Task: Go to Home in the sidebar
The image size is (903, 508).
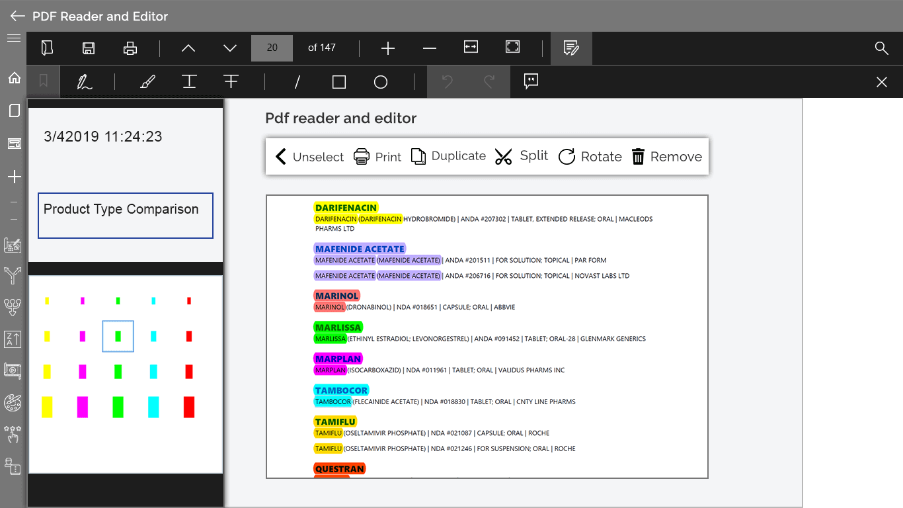Action: click(x=13, y=78)
